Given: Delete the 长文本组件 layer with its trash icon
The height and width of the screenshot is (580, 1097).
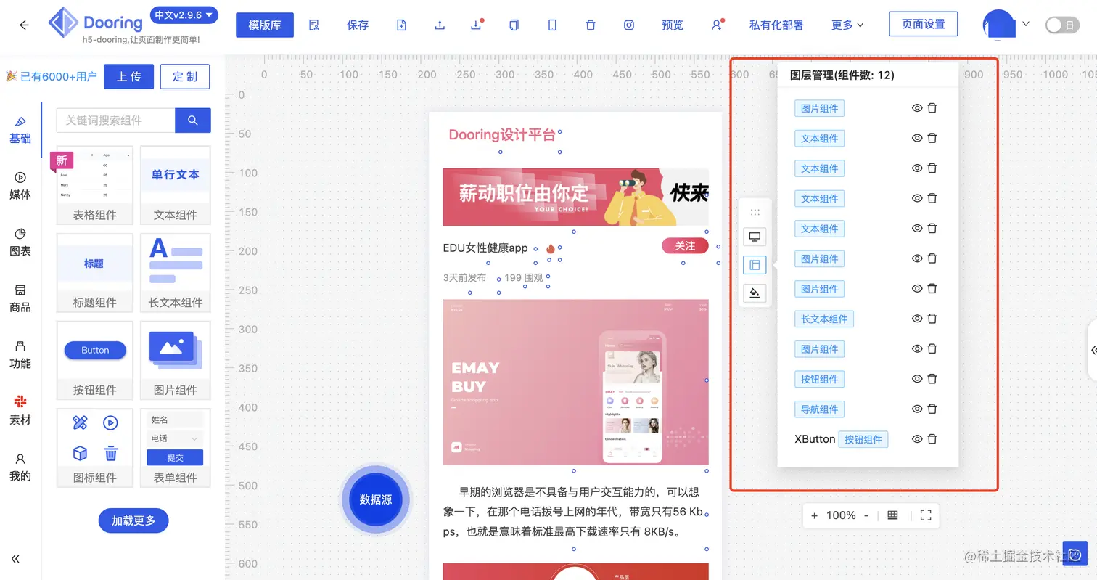Looking at the screenshot, I should tap(932, 319).
